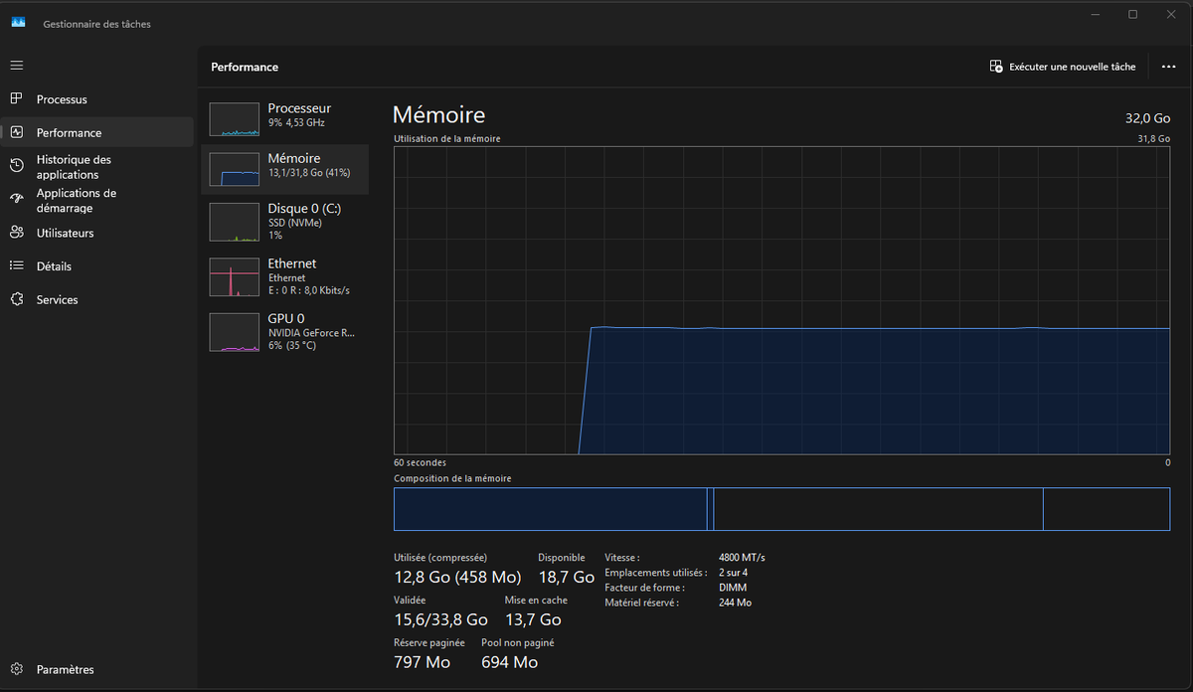Open Historique des applications page

(x=96, y=166)
